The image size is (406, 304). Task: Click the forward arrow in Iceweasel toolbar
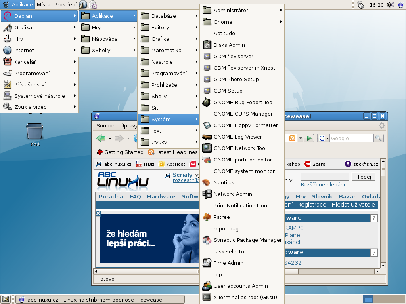tap(119, 138)
